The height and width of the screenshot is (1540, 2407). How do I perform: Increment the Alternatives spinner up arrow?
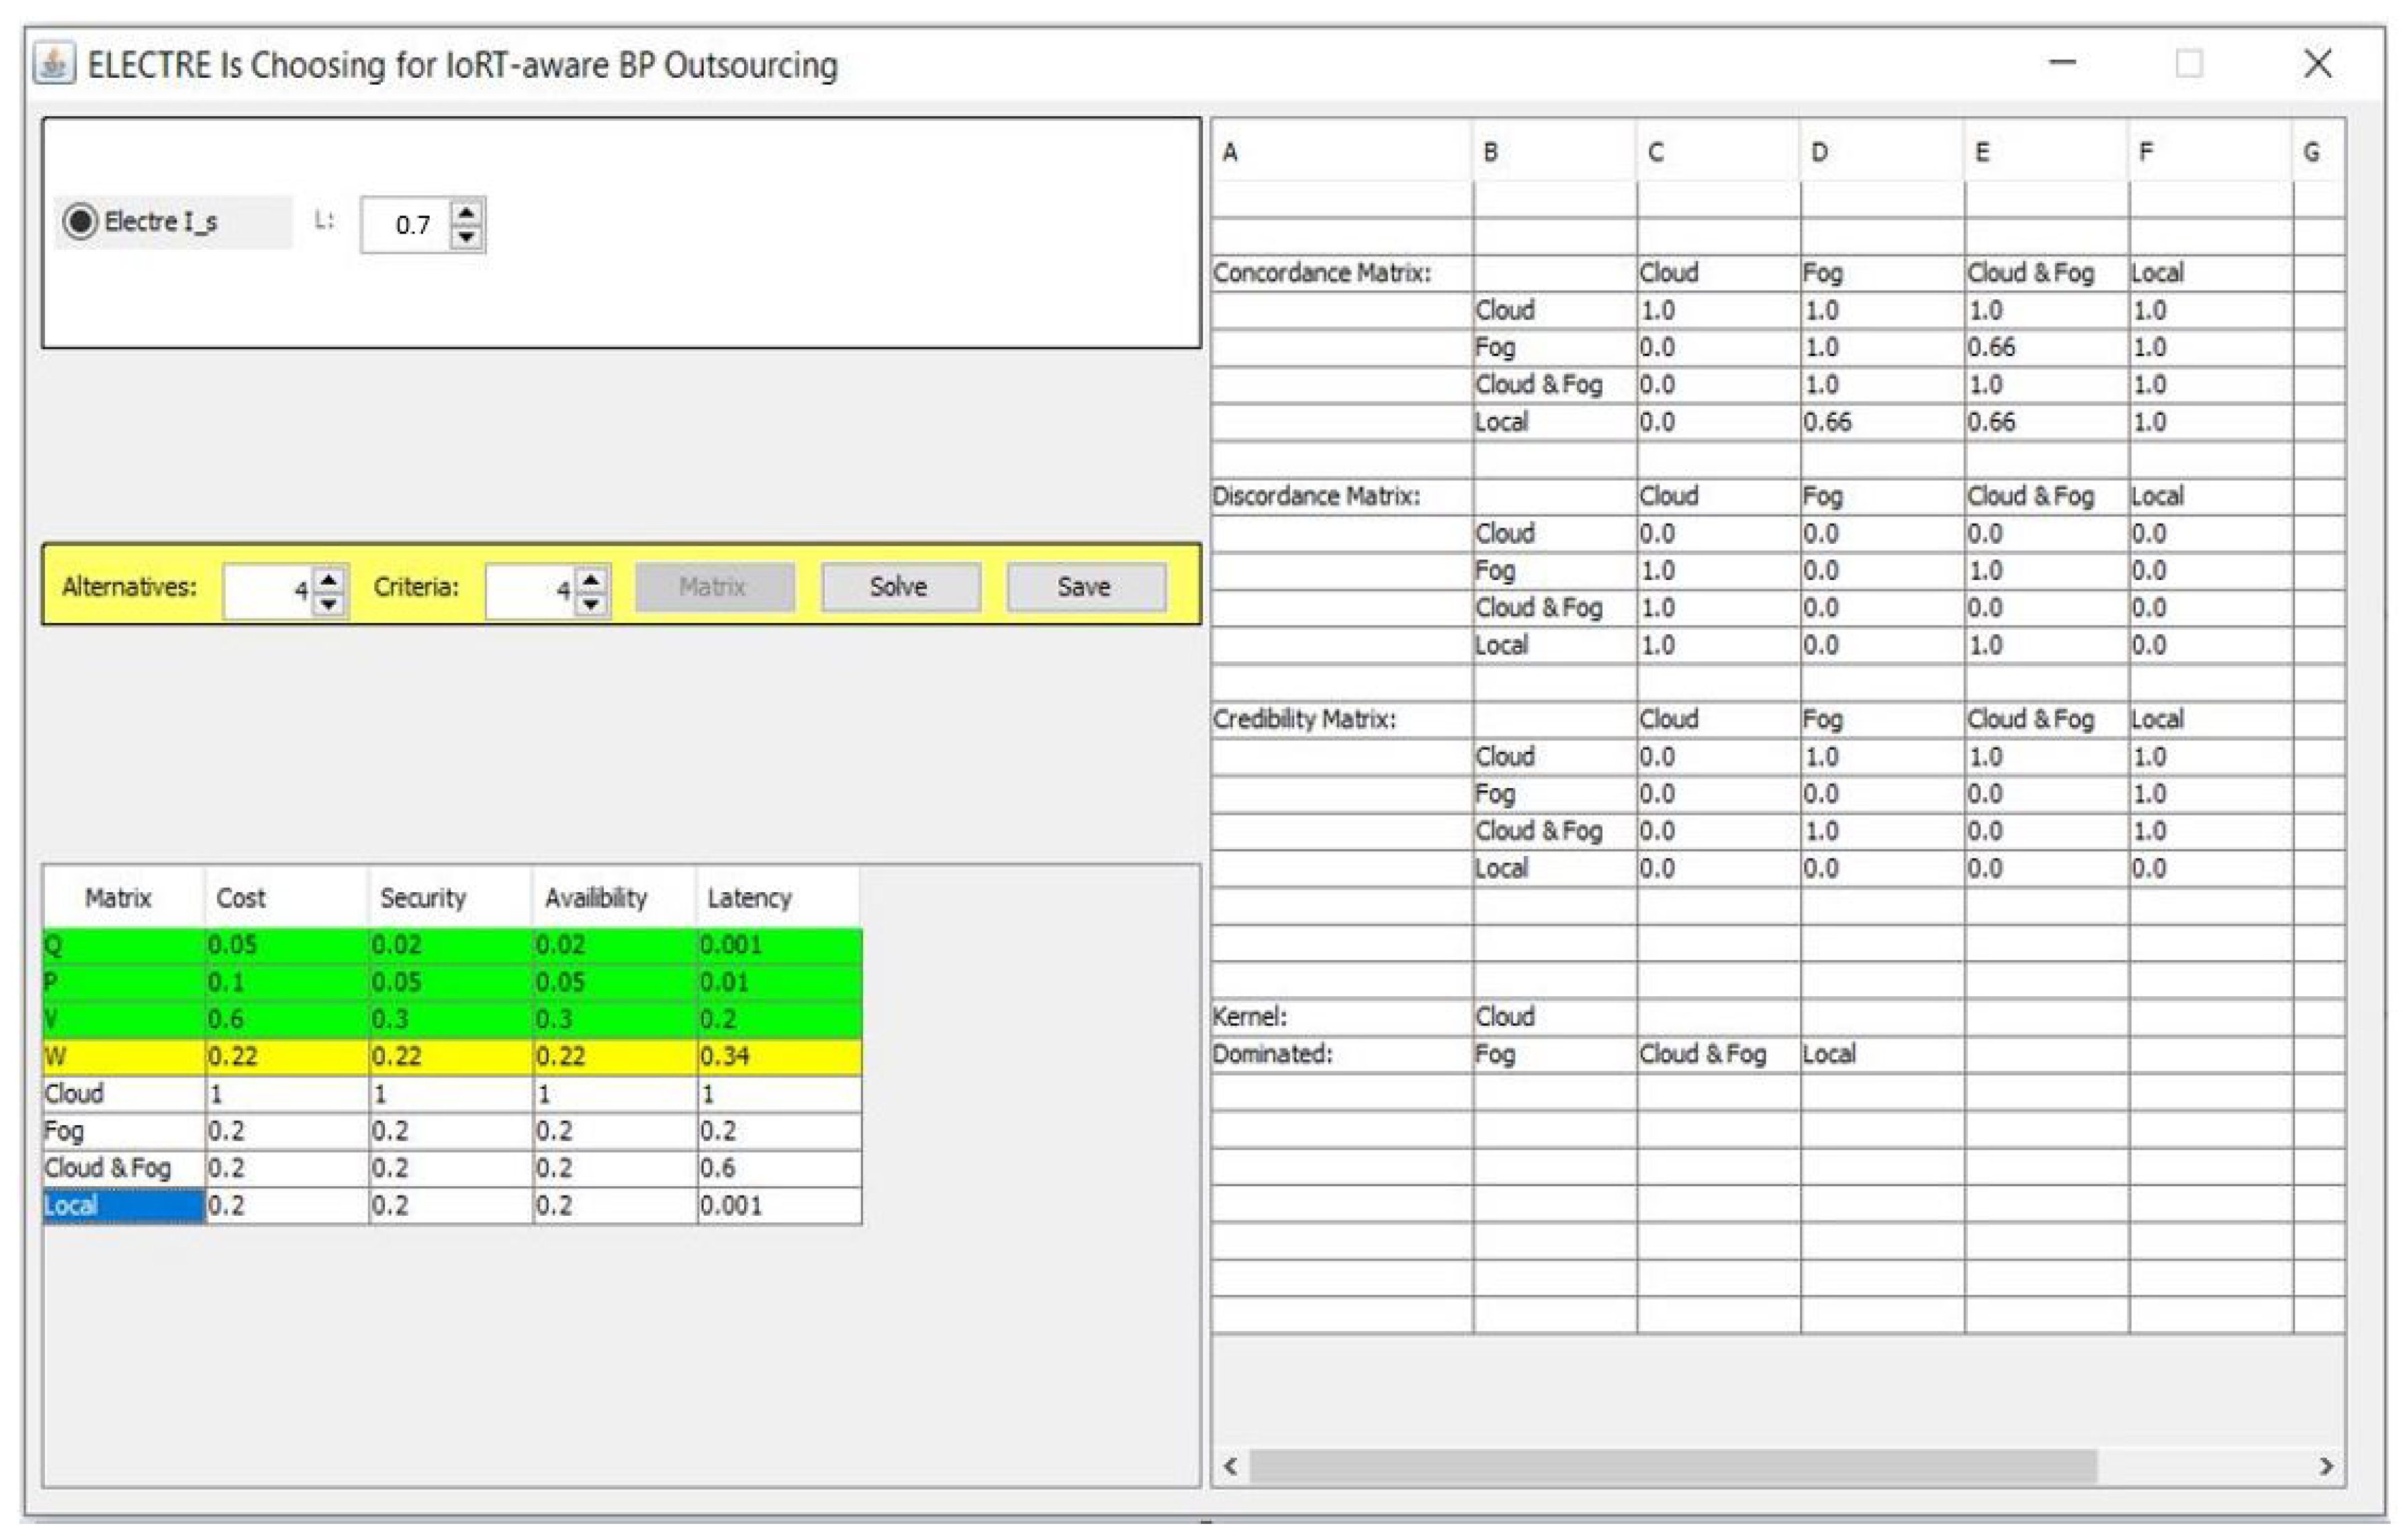329,579
